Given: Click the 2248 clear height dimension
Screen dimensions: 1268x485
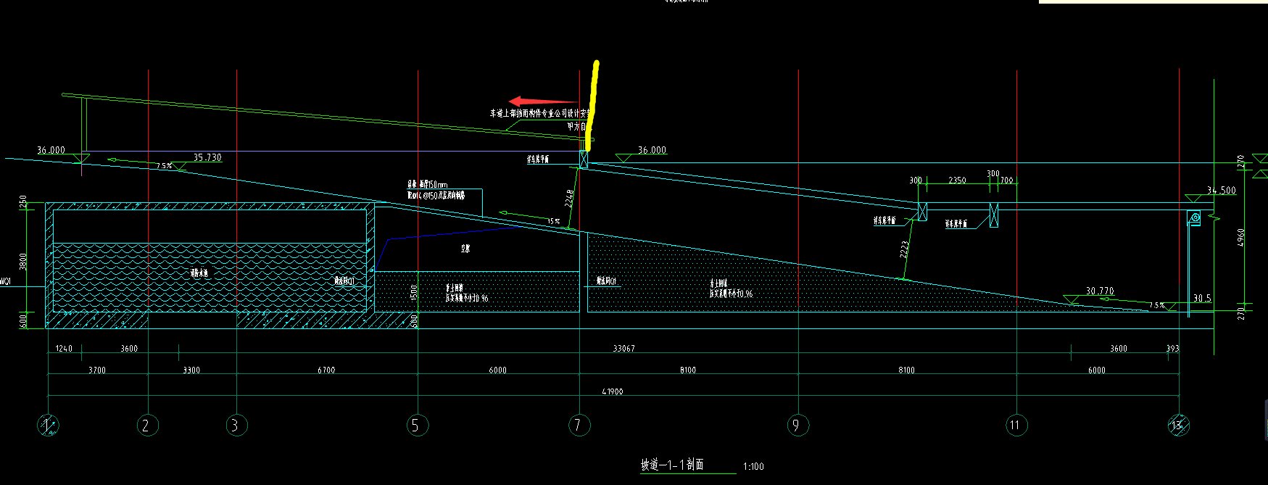Looking at the screenshot, I should coord(570,199).
